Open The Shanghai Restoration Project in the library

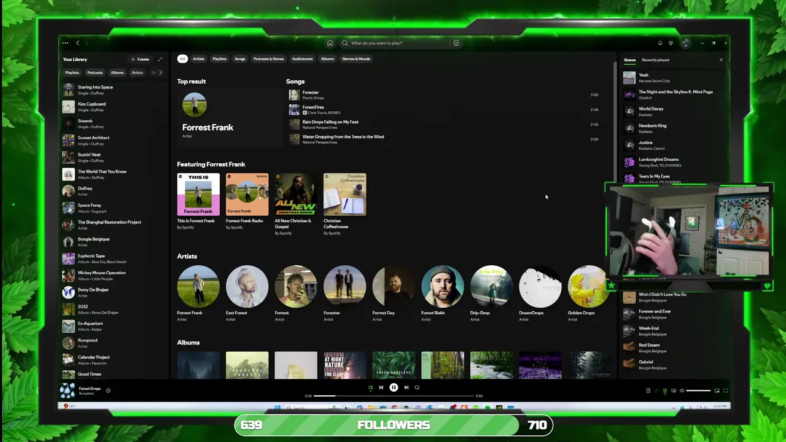click(114, 225)
